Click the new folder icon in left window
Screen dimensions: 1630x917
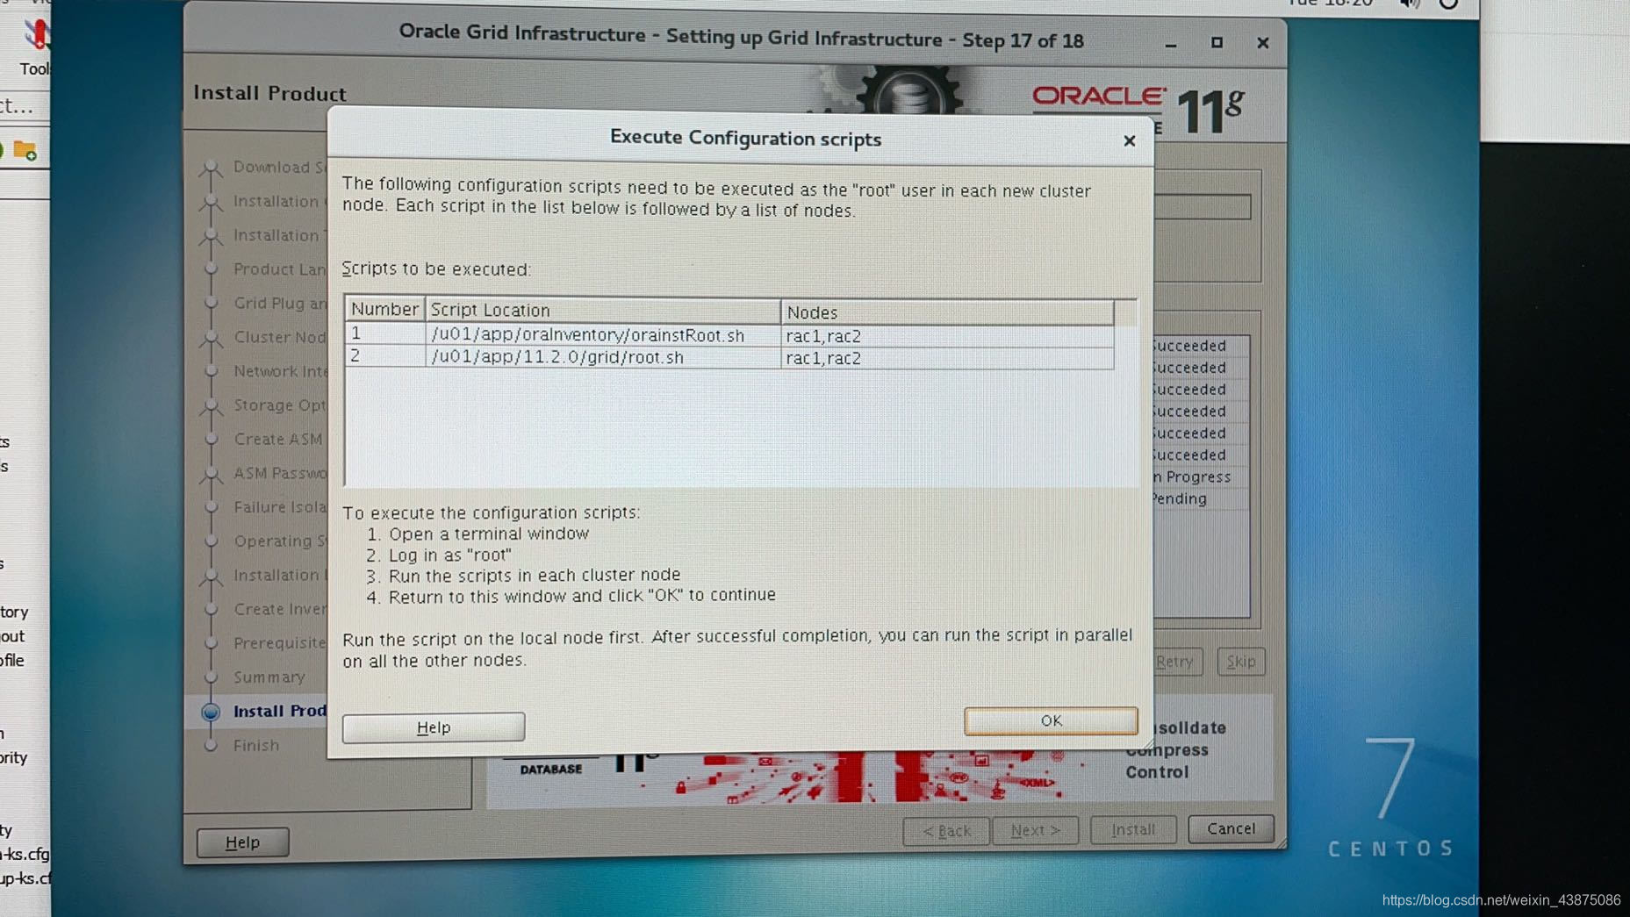pos(25,151)
